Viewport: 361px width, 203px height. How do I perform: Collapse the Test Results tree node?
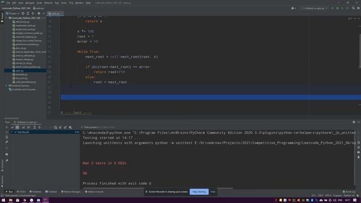click(11, 132)
